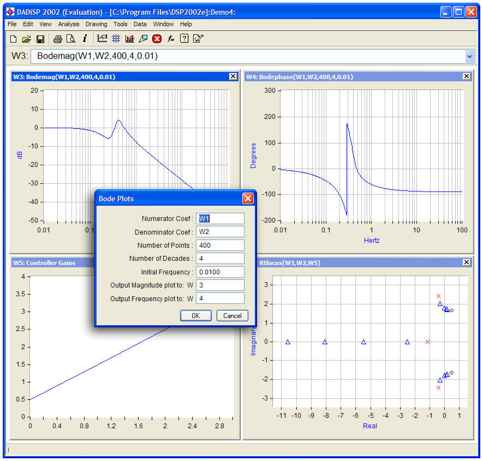Click the Number of Decades field

(220, 259)
